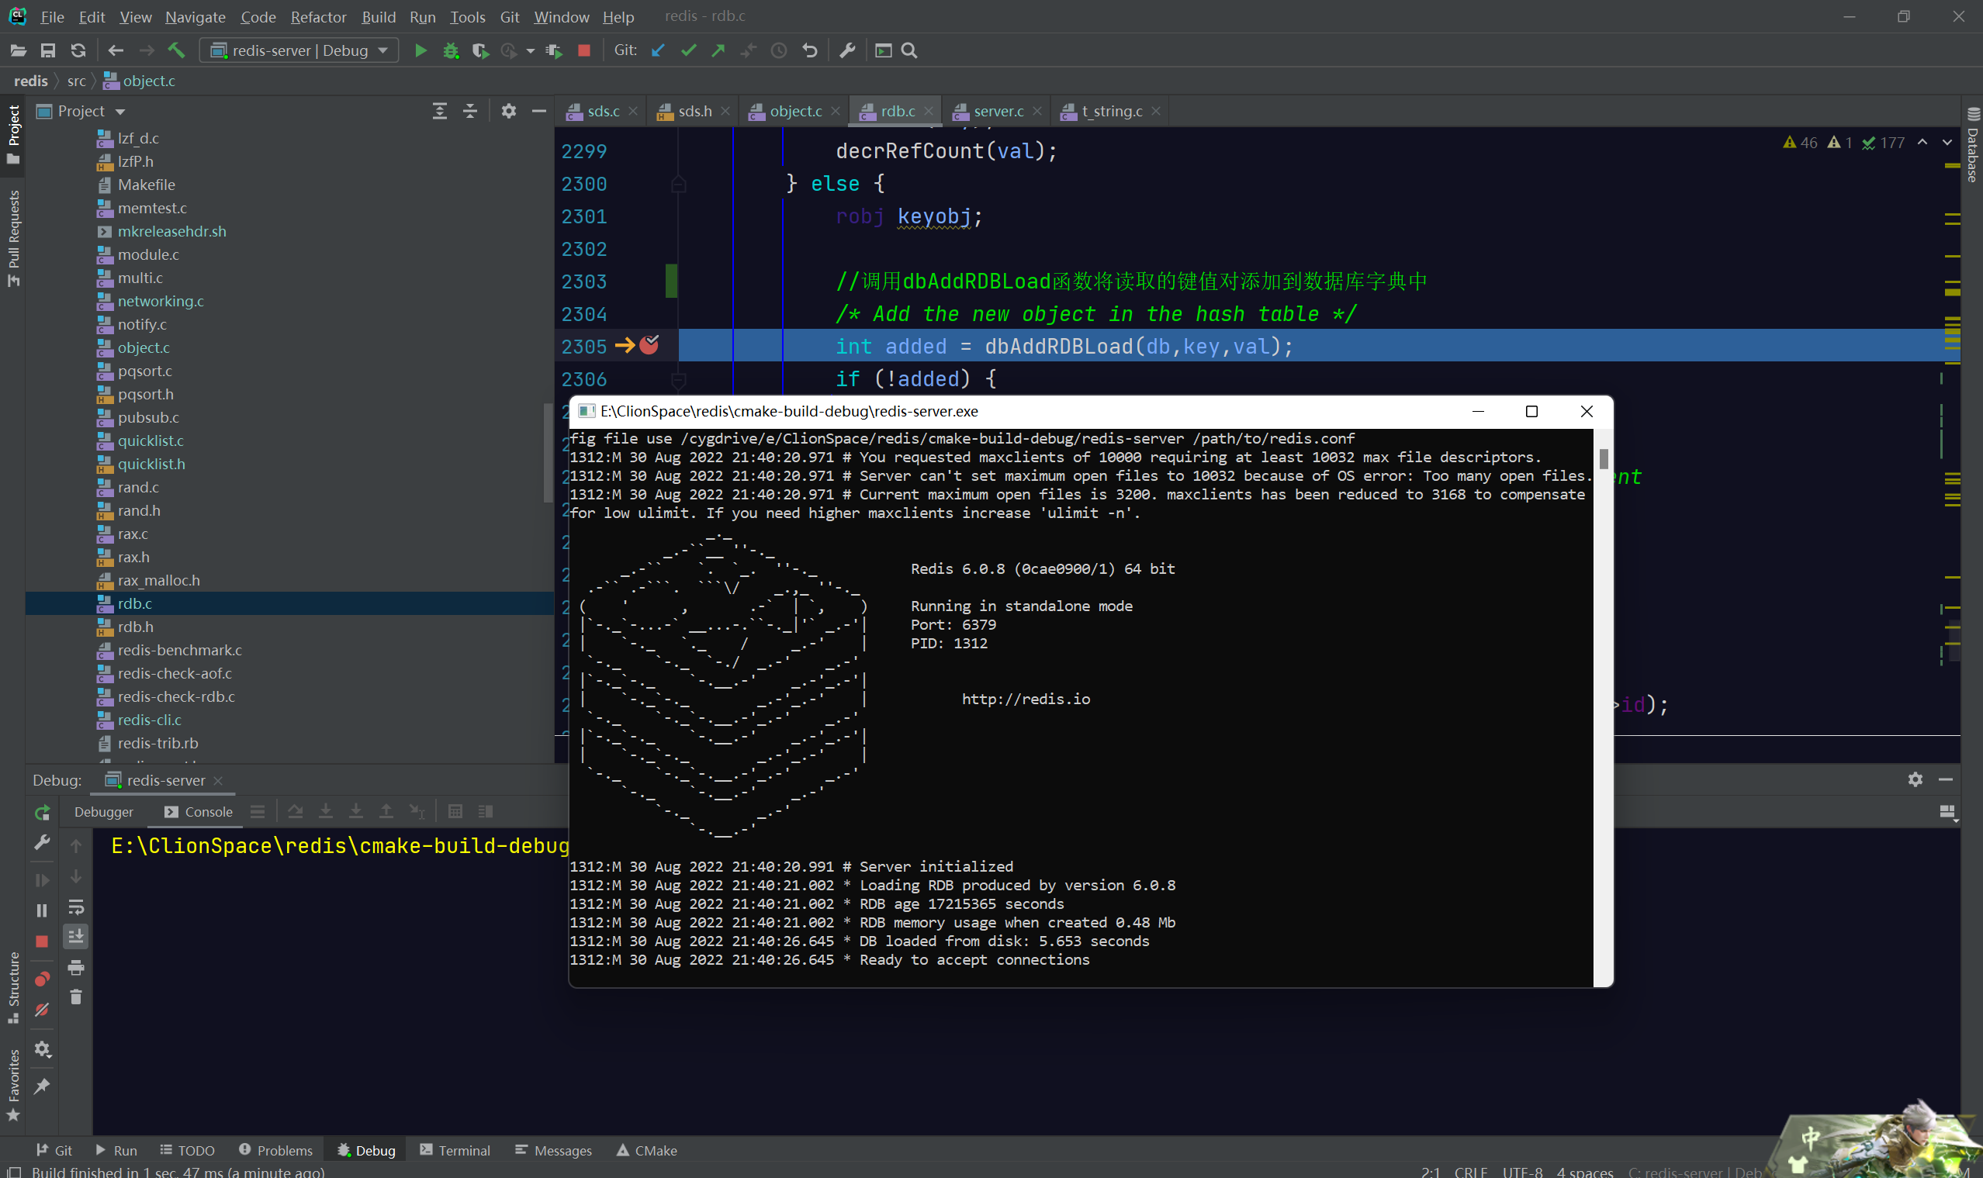1983x1178 pixels.
Task: Switch to the Debugger tab
Action: pyautogui.click(x=104, y=812)
